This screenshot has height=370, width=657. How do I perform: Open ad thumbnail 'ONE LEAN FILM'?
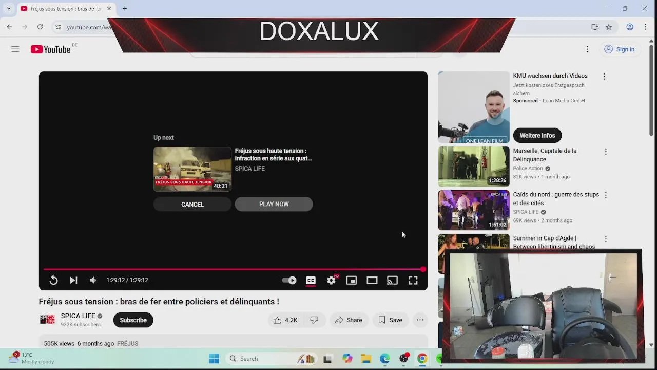click(474, 107)
